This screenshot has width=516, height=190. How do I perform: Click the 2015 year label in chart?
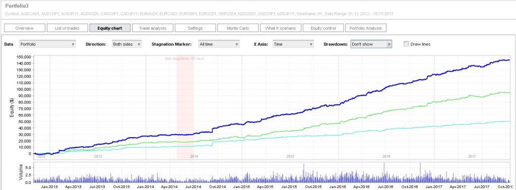[x=290, y=156]
